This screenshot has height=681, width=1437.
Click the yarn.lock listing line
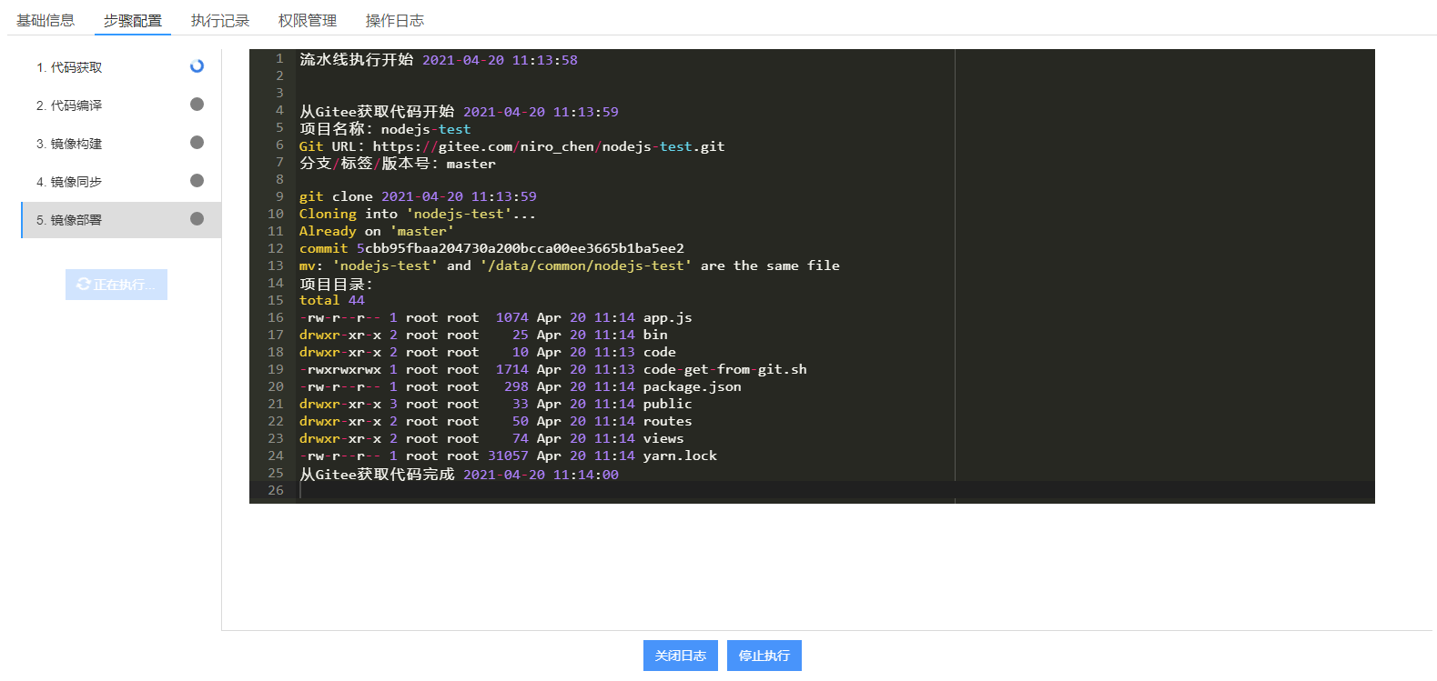tap(508, 456)
